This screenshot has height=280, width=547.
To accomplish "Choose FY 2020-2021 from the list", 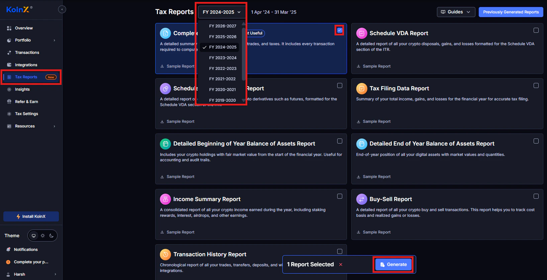I will (222, 90).
